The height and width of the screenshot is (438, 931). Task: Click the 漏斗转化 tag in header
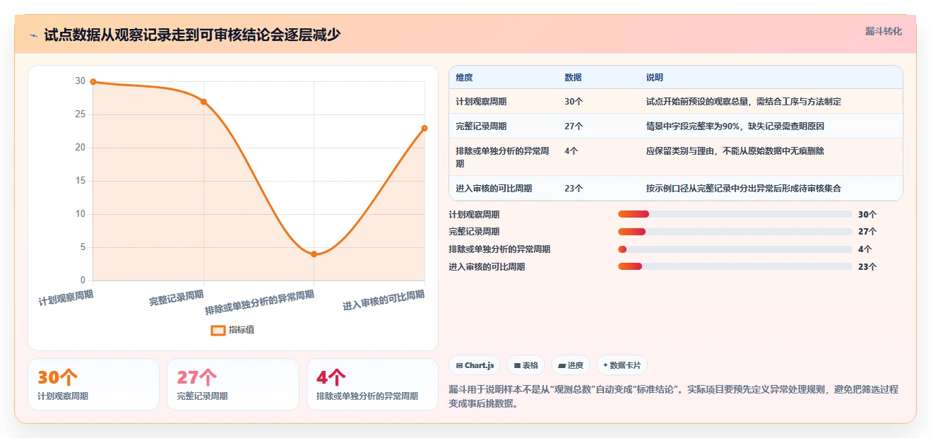(883, 31)
